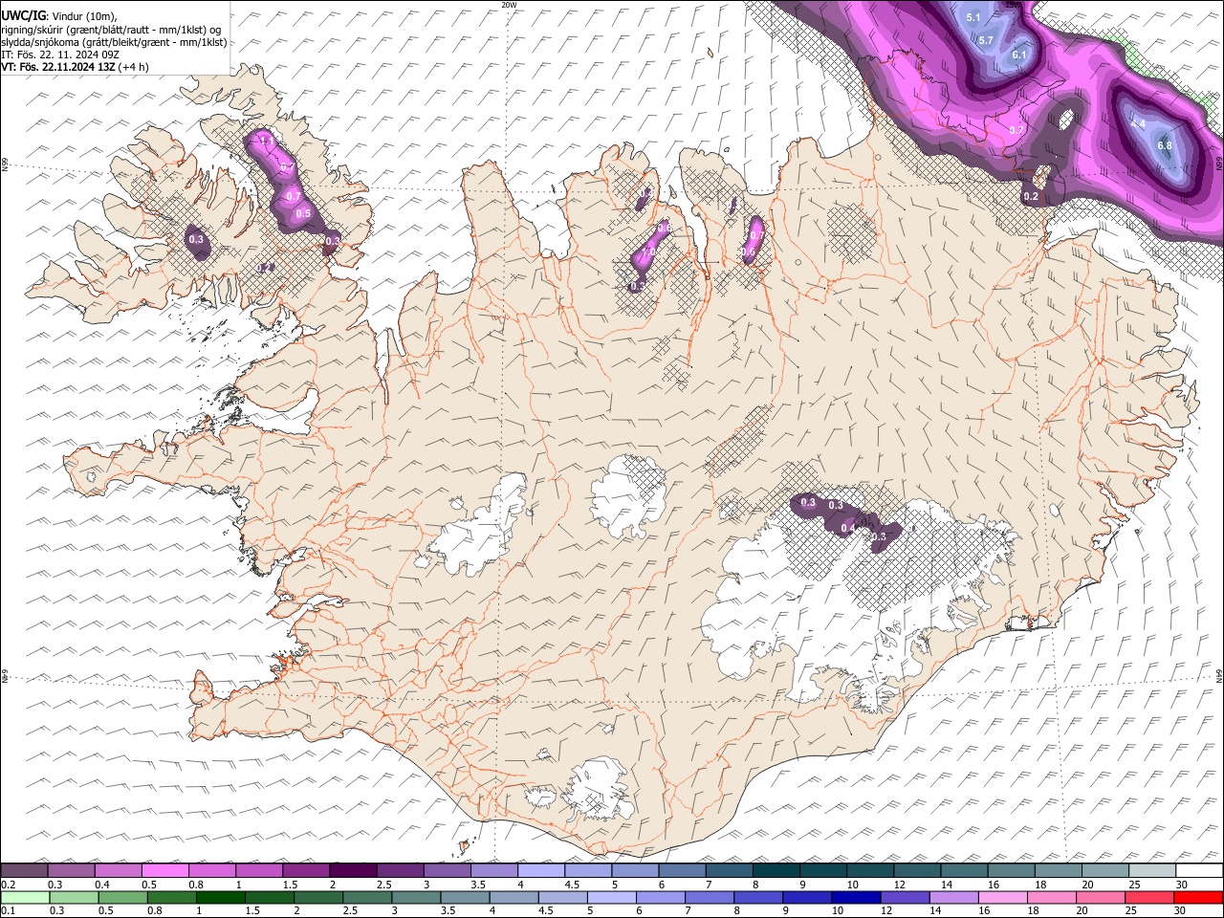Select the 6.1 snowfall value label
1224x918 pixels.
pyautogui.click(x=1019, y=55)
